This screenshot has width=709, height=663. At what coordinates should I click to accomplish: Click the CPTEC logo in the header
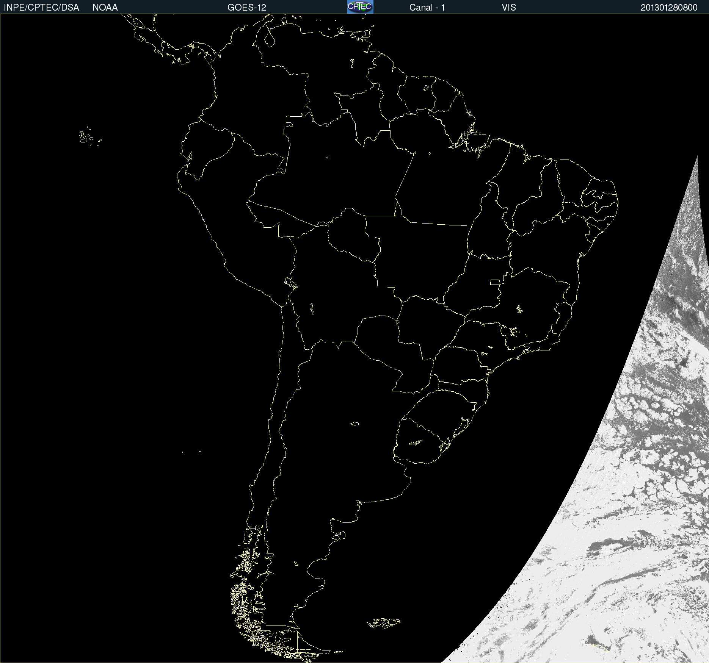coord(360,7)
